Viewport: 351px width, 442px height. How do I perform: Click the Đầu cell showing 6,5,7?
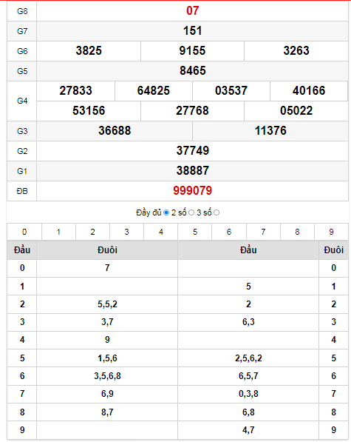click(x=248, y=376)
